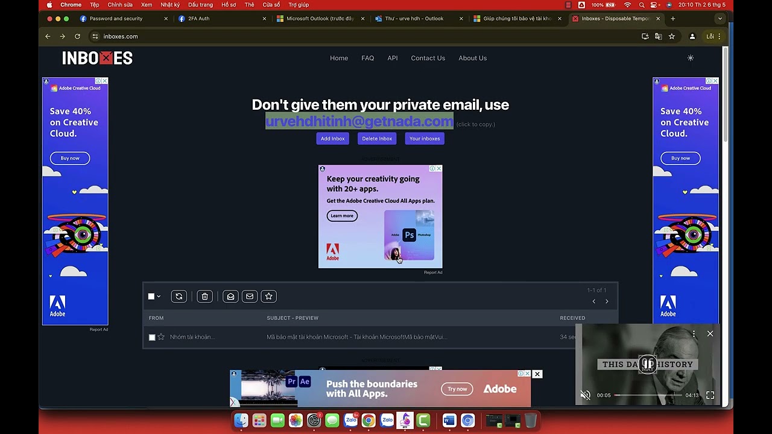
Task: Open the API navigation link
Action: point(393,58)
